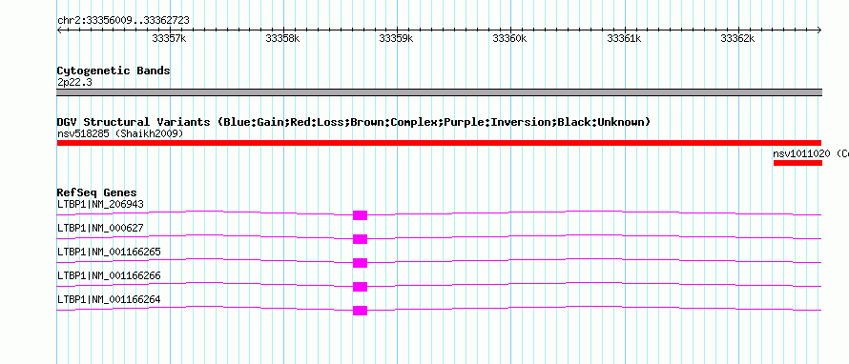Click the magenta exon of NM_001166266

coord(360,287)
